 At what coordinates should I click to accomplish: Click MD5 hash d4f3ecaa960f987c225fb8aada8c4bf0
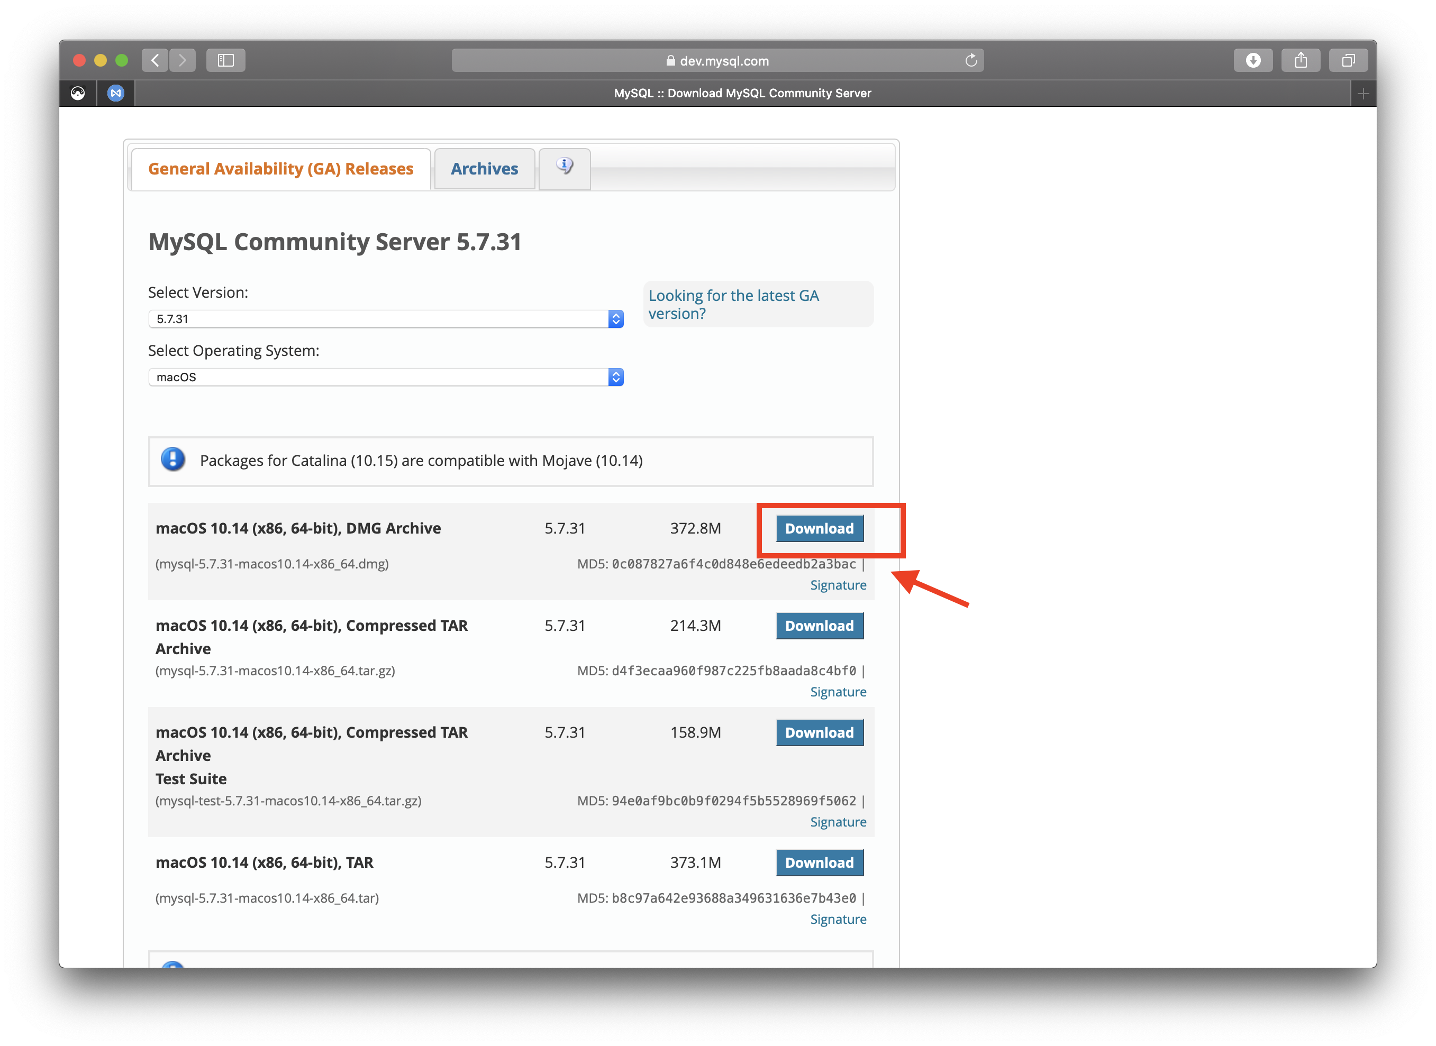[x=733, y=671]
